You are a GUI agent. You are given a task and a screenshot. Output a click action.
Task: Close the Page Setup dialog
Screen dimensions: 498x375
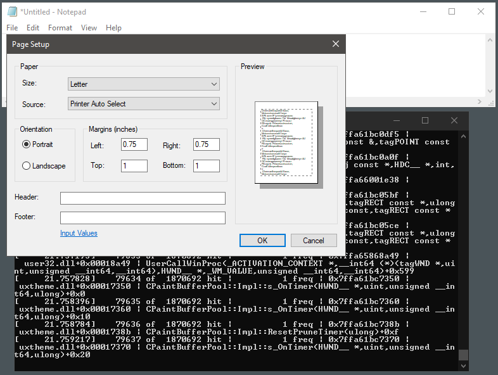[336, 44]
